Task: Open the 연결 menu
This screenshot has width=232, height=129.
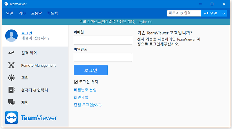Action: point(10,13)
